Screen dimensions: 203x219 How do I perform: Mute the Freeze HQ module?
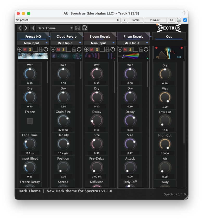[x=25, y=50]
